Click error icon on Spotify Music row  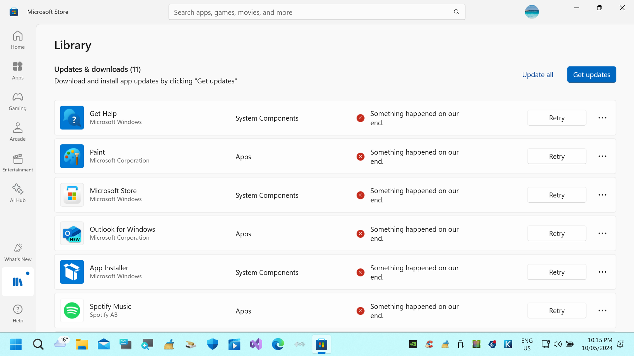pyautogui.click(x=361, y=311)
